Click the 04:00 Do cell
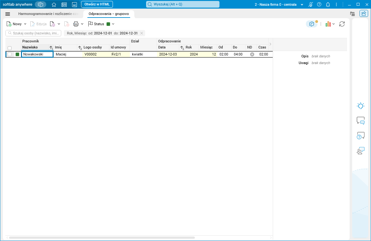371x241 pixels. click(239, 55)
